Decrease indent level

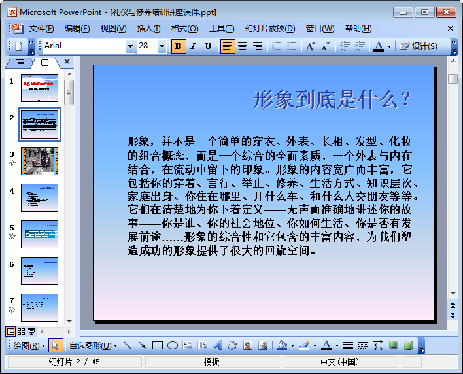[345, 46]
